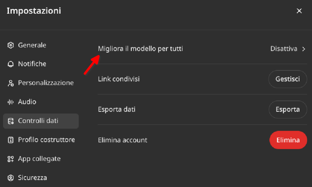Close the Impostazioni dialog with X
This screenshot has width=312, height=187.
point(299,11)
